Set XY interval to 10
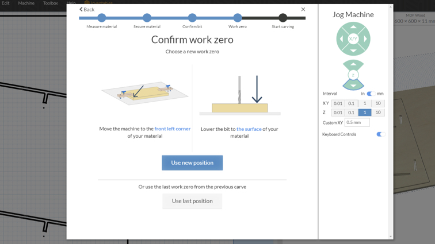The width and height of the screenshot is (435, 244). (378, 103)
